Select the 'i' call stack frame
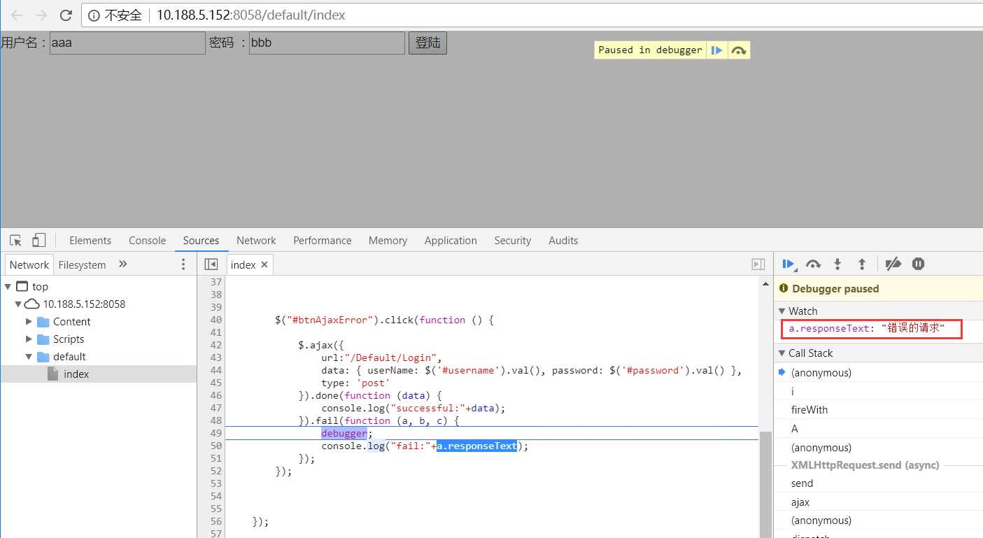The image size is (983, 538). coord(878,392)
